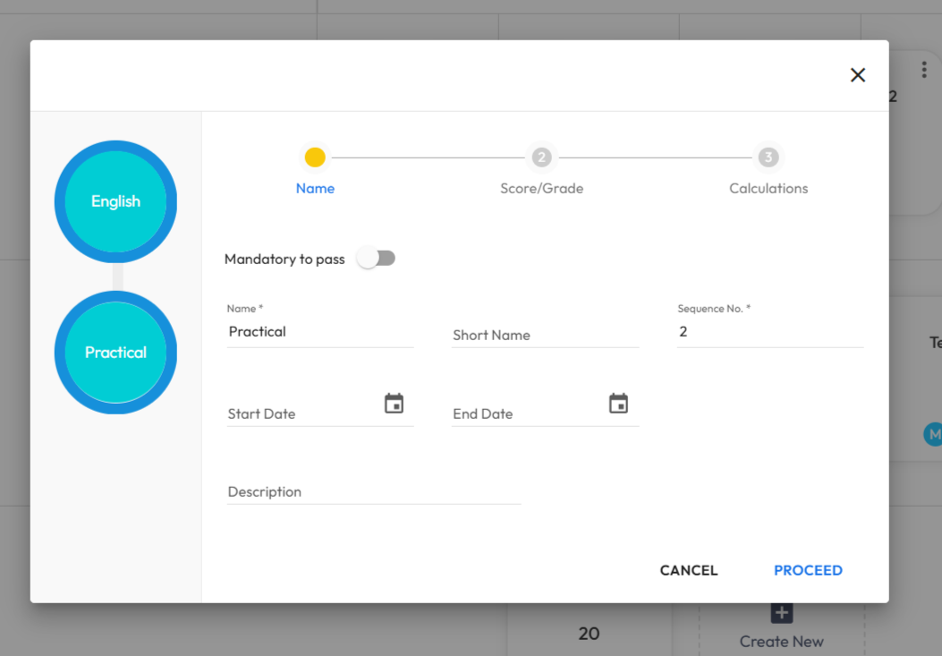
Task: Focus the Name field containing Practical
Action: 319,332
